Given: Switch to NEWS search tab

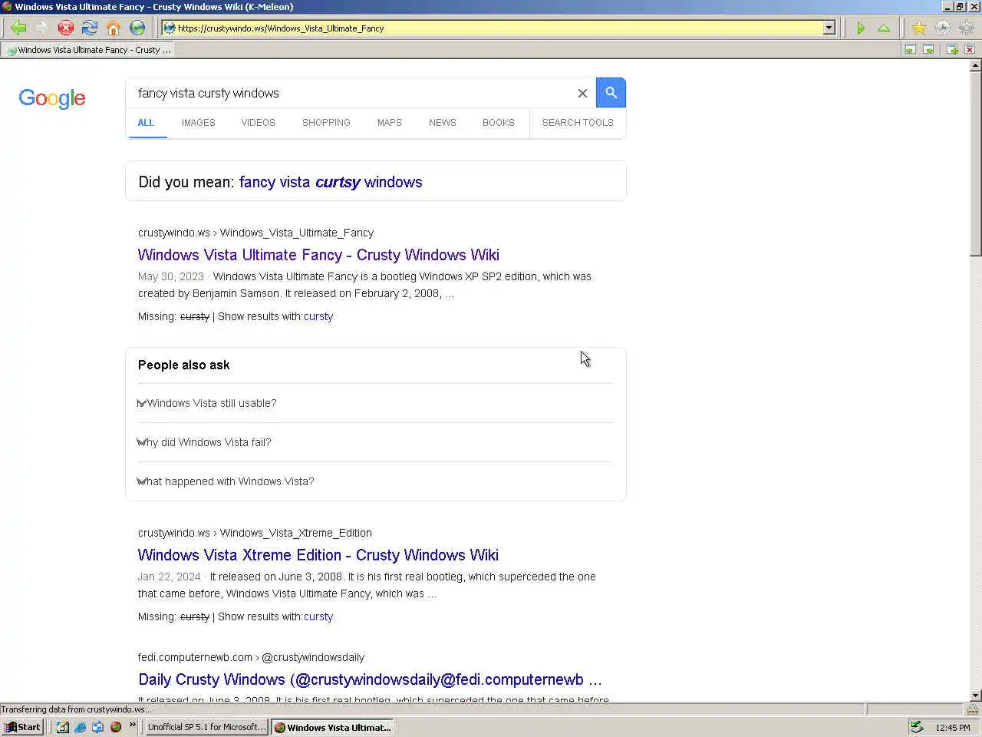Looking at the screenshot, I should pos(443,123).
